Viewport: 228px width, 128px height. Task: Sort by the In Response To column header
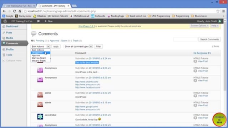(202, 53)
